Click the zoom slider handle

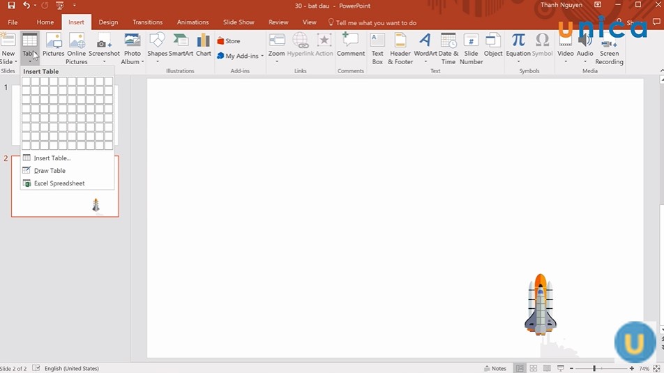click(594, 369)
